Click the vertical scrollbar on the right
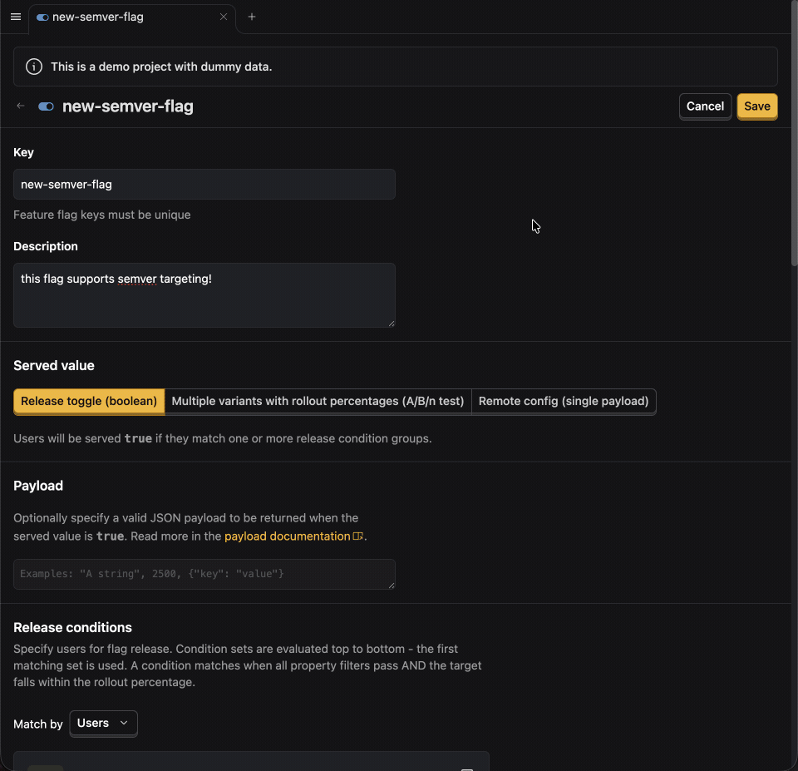Image resolution: width=798 pixels, height=771 pixels. pos(794,132)
